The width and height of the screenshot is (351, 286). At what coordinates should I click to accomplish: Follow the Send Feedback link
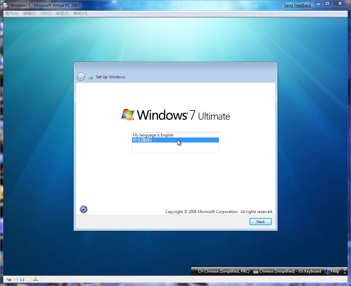click(x=298, y=5)
